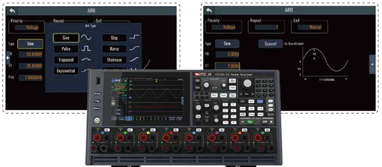Go back from the Arb Type selection screen
The height and width of the screenshot is (167, 382).
(12, 11)
